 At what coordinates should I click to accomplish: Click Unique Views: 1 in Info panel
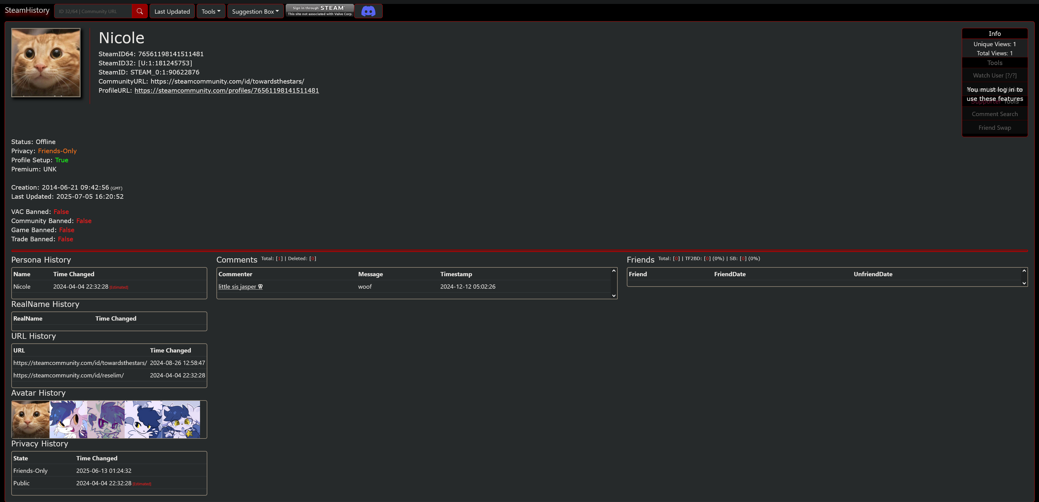click(995, 44)
